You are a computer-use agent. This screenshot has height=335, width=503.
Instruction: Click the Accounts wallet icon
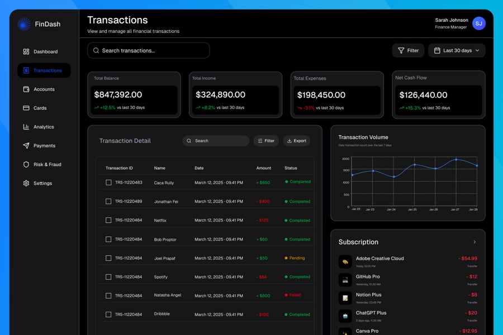[x=26, y=89]
